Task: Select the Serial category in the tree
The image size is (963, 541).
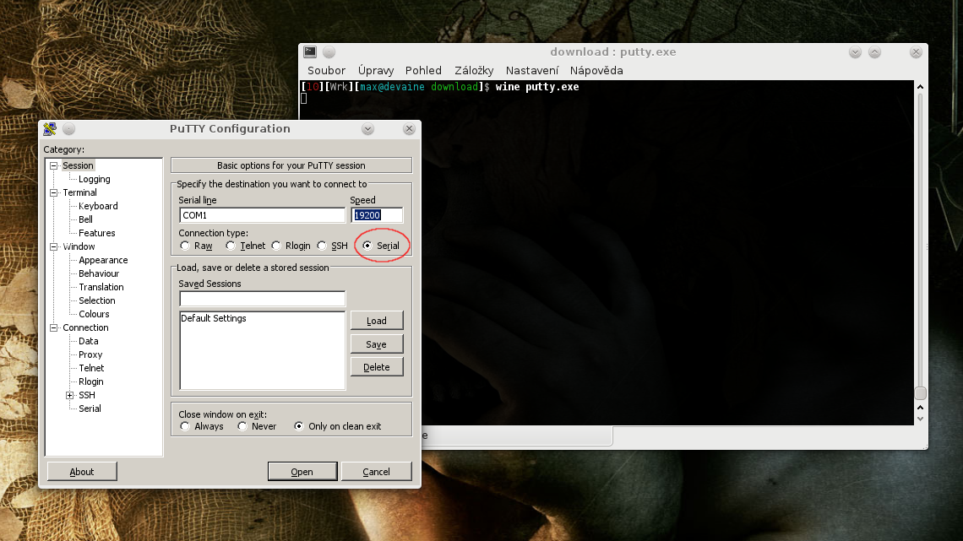Action: 90,408
